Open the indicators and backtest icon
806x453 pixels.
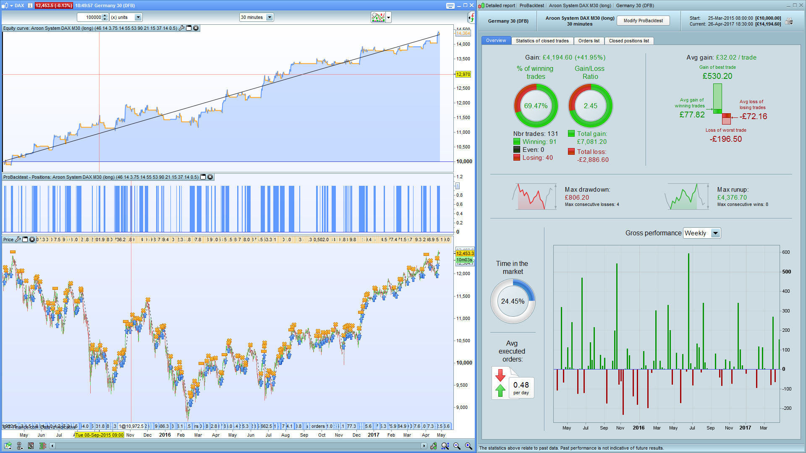tap(378, 17)
